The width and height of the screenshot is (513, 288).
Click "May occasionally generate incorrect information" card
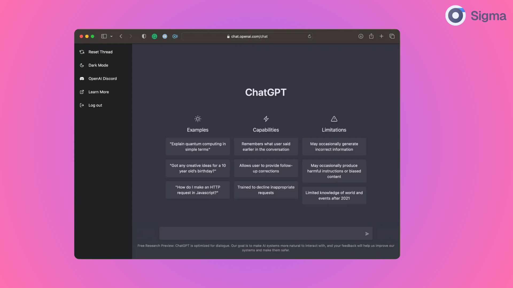334,147
